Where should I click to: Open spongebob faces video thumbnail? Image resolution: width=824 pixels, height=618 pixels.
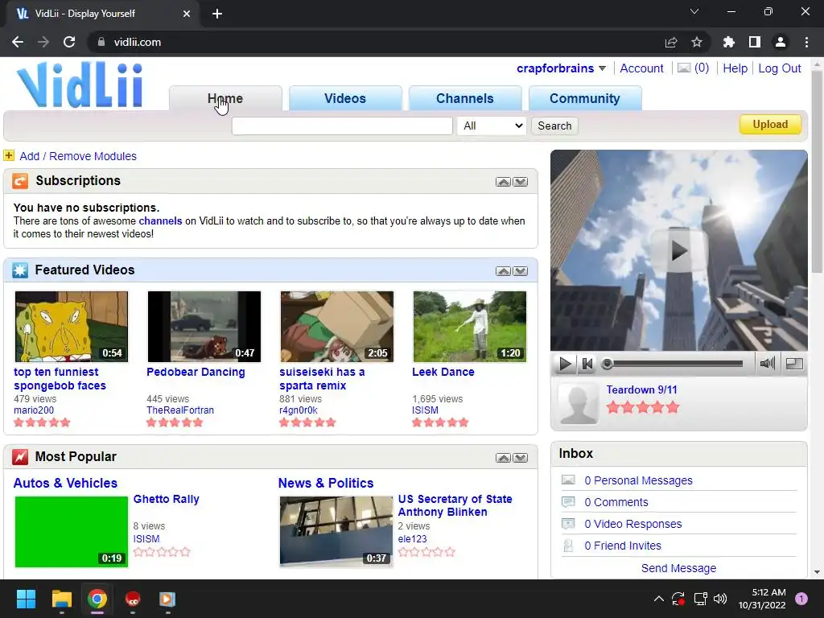(x=72, y=327)
